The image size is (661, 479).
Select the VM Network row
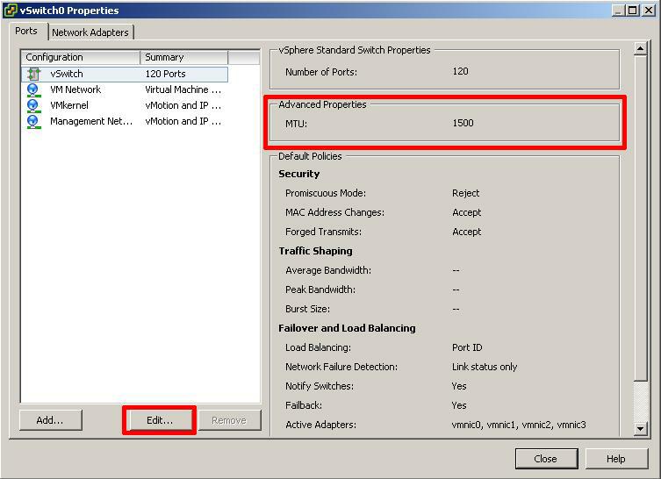point(125,89)
